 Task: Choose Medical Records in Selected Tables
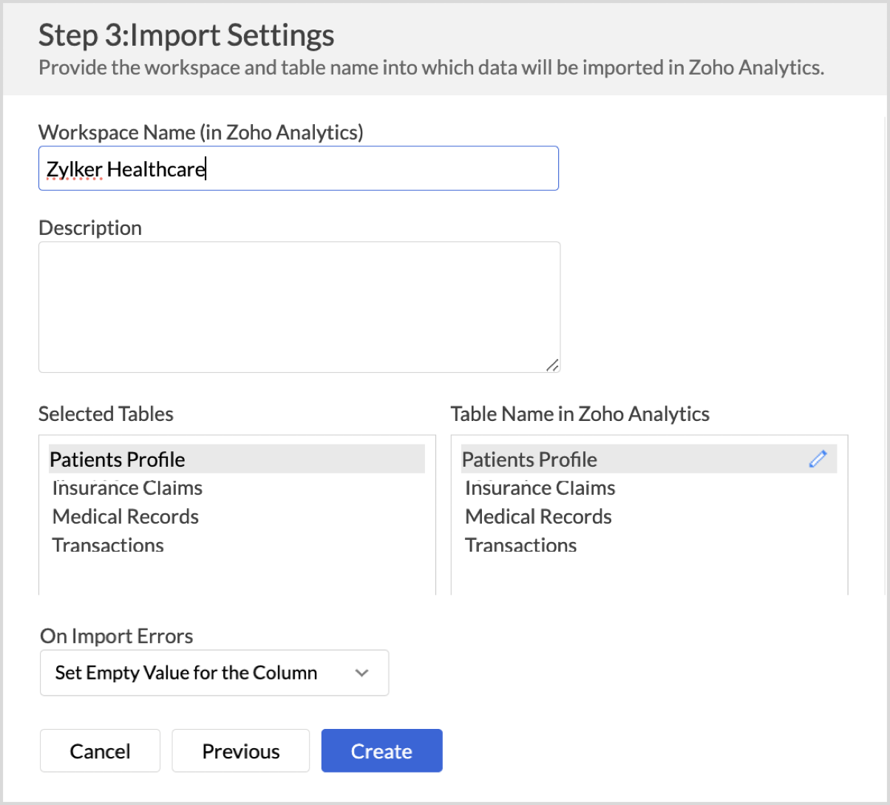126,516
